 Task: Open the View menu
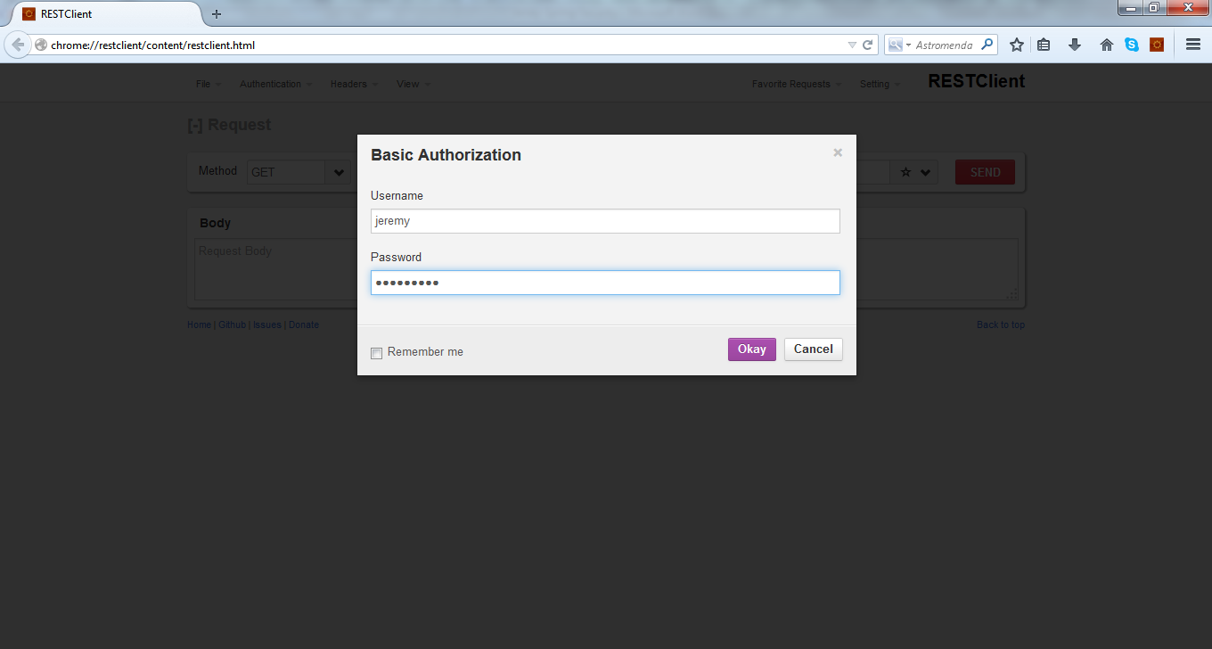click(414, 84)
